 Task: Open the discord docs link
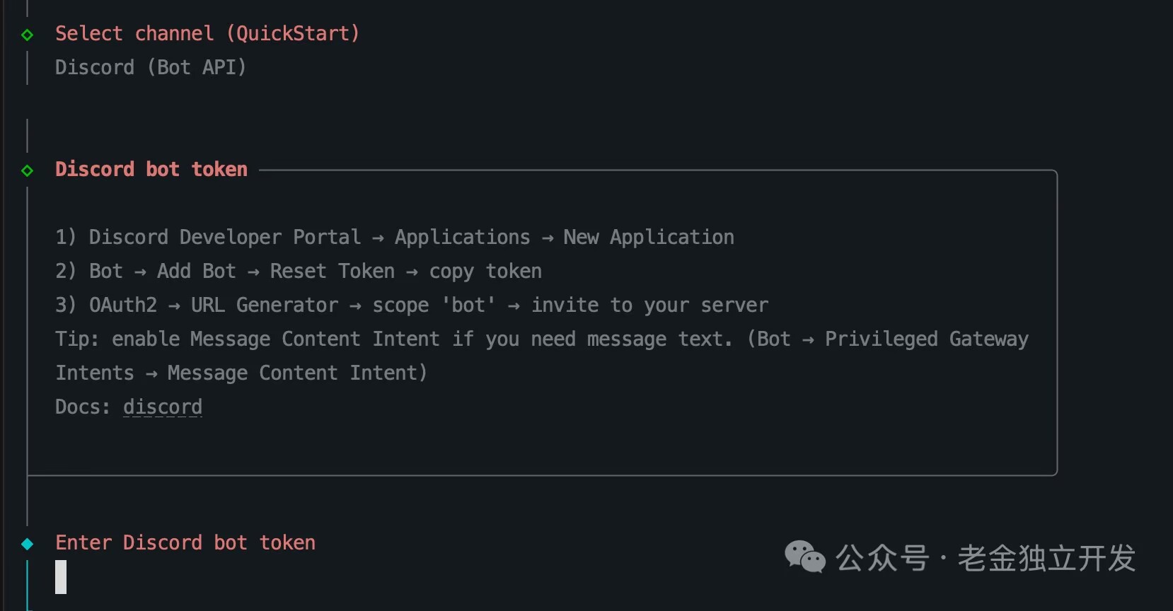162,407
